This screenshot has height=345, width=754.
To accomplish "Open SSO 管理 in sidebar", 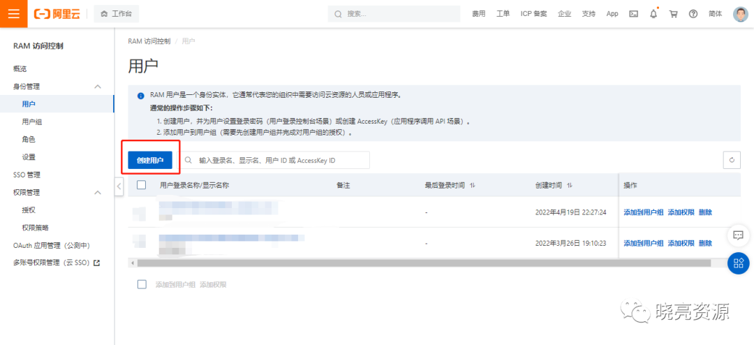I will (x=27, y=175).
